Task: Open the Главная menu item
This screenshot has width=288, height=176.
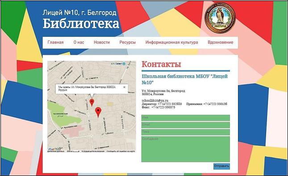Action: pos(55,42)
